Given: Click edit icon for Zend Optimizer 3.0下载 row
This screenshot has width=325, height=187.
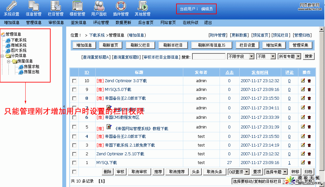Looking at the screenshot, I should pos(303,81).
